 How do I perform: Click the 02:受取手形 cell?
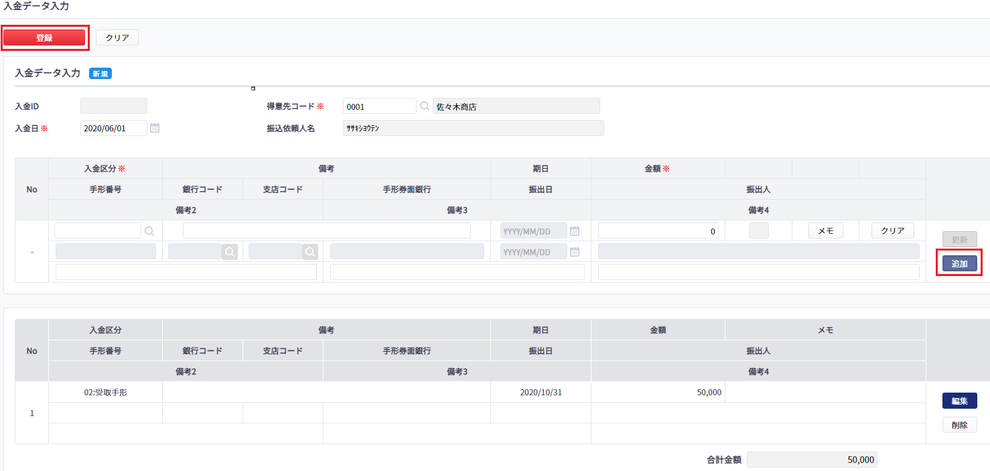(x=106, y=393)
